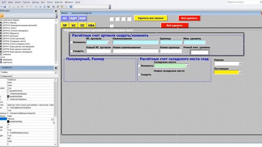262x147 pixels.
Task: Tick the Изменить checkbox beside Складское место
Action: pyautogui.click(x=139, y=66)
